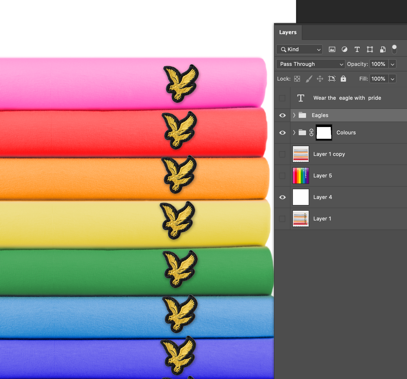Image resolution: width=407 pixels, height=379 pixels.
Task: Click the eagle on the purple shirt
Action: [x=178, y=355]
